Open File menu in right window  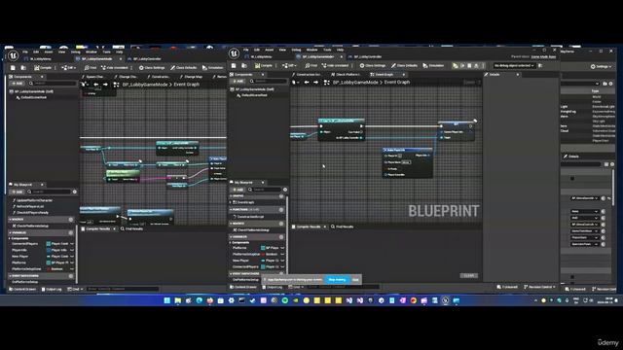246,50
